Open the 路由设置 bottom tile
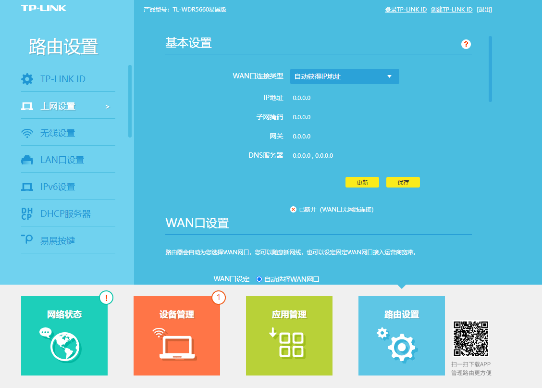This screenshot has width=542, height=388. [x=401, y=336]
